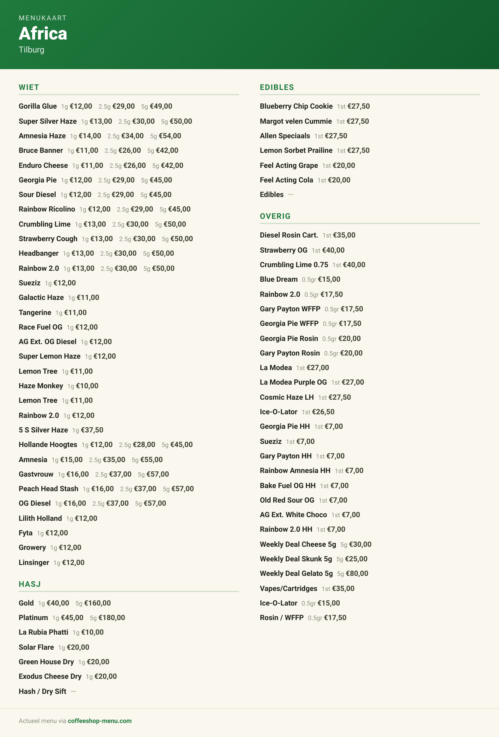The image size is (499, 737).
Task: Click the Diesel Rosin Cart. entry
Action: [x=307, y=235]
